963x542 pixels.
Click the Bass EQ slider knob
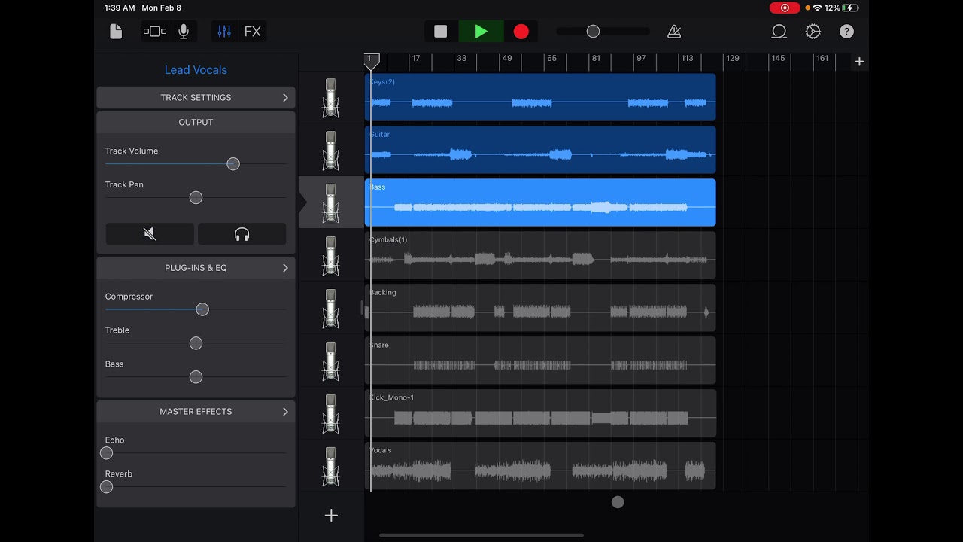coord(196,377)
